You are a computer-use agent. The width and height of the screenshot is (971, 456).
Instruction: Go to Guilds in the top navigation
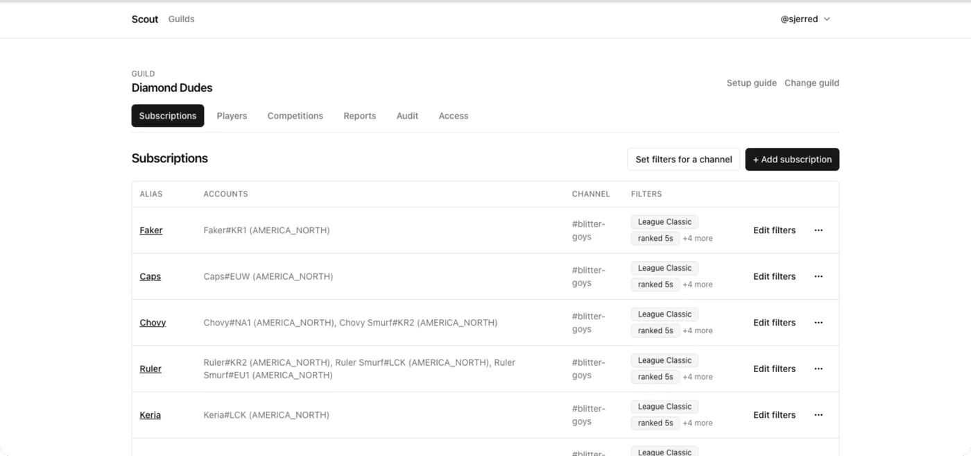tap(181, 19)
